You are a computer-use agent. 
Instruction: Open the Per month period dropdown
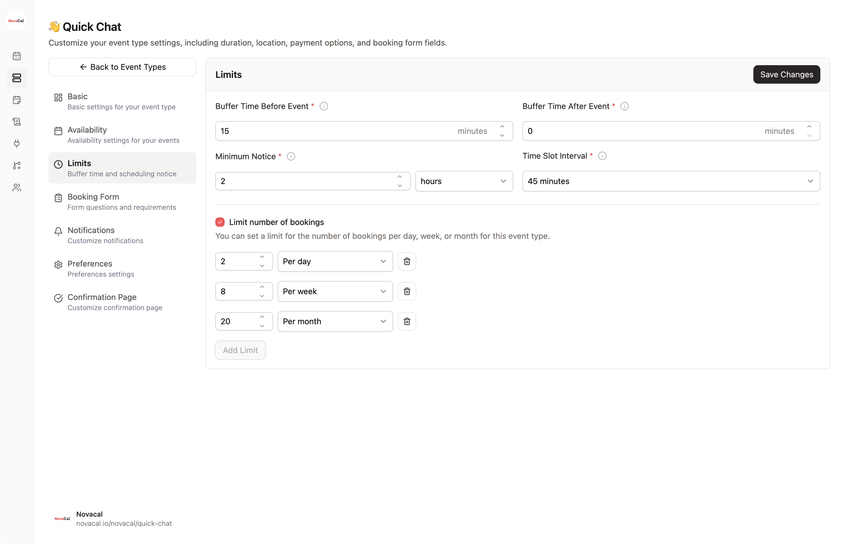(335, 321)
